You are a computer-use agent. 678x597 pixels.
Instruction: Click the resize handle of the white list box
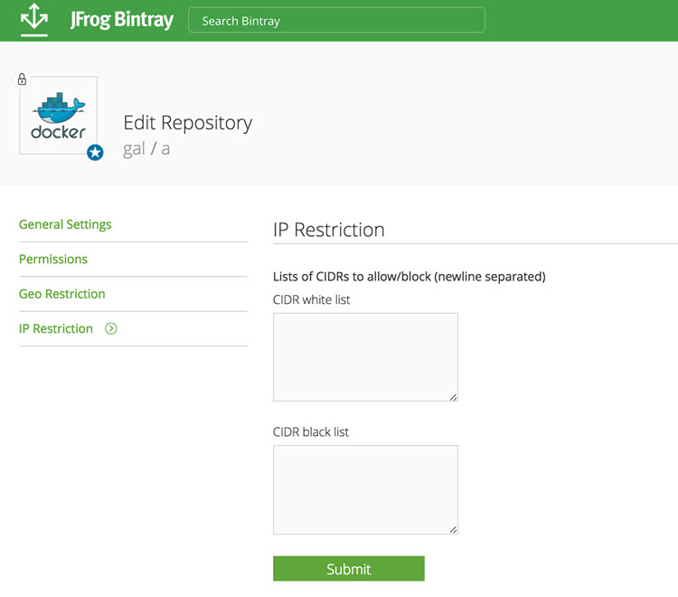[453, 396]
